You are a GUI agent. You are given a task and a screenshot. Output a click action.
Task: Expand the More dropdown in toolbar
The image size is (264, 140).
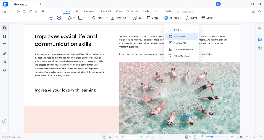[x=208, y=18]
